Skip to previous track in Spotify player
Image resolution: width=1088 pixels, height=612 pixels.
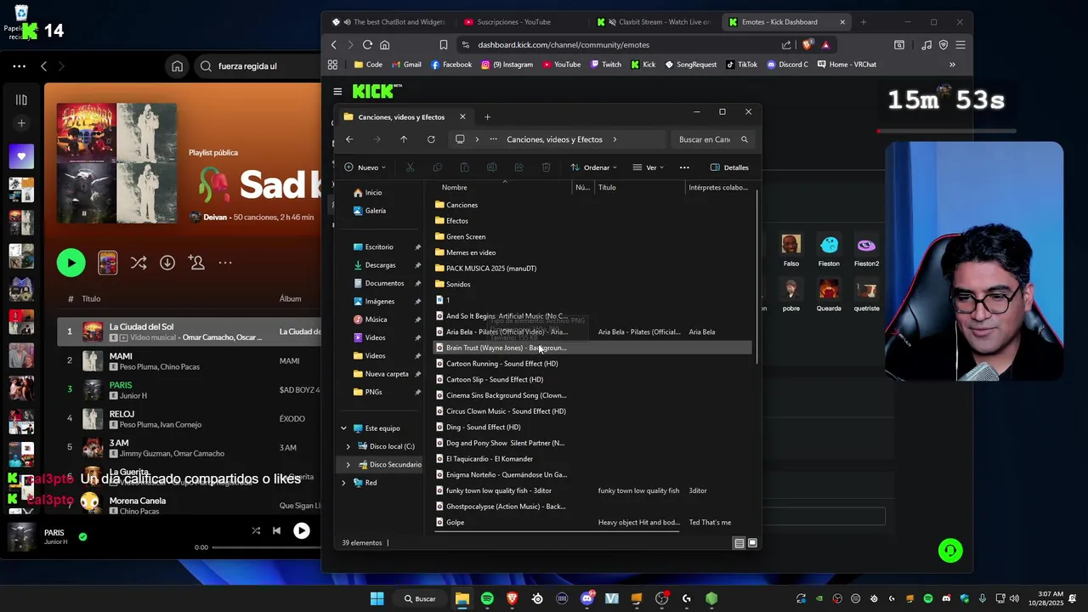(276, 530)
